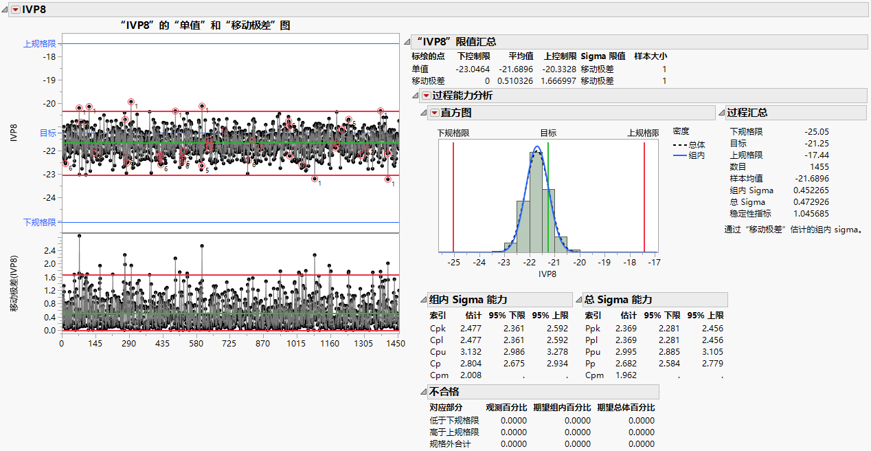This screenshot has height=451, width=871.
Task: Click the 移动极差(IVP8) vertical axis label
Action: (x=14, y=283)
